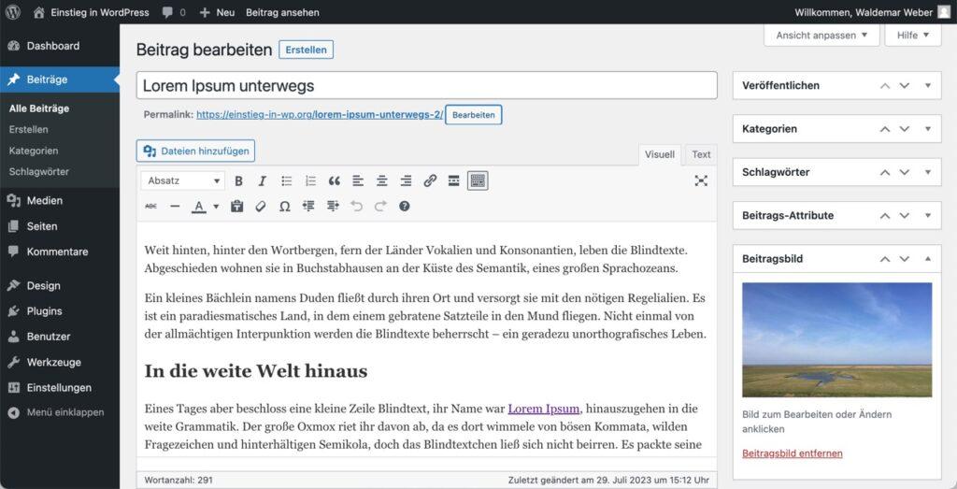The width and height of the screenshot is (957, 489).
Task: Click Dateien hinzufügen button
Action: pos(195,151)
